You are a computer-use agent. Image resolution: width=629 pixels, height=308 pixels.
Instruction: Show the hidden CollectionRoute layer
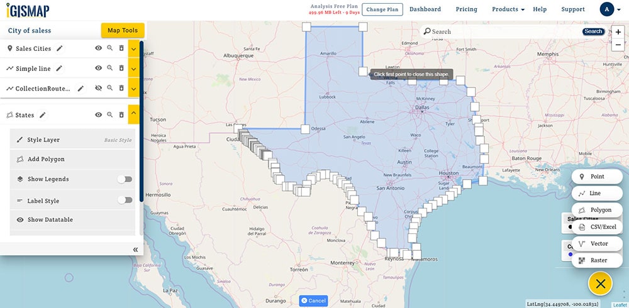click(x=98, y=88)
